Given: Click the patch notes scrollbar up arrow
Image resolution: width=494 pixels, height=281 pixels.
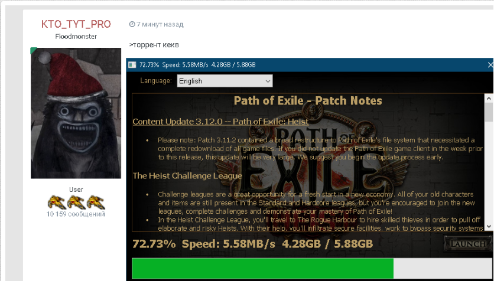Looking at the screenshot, I should point(489,98).
